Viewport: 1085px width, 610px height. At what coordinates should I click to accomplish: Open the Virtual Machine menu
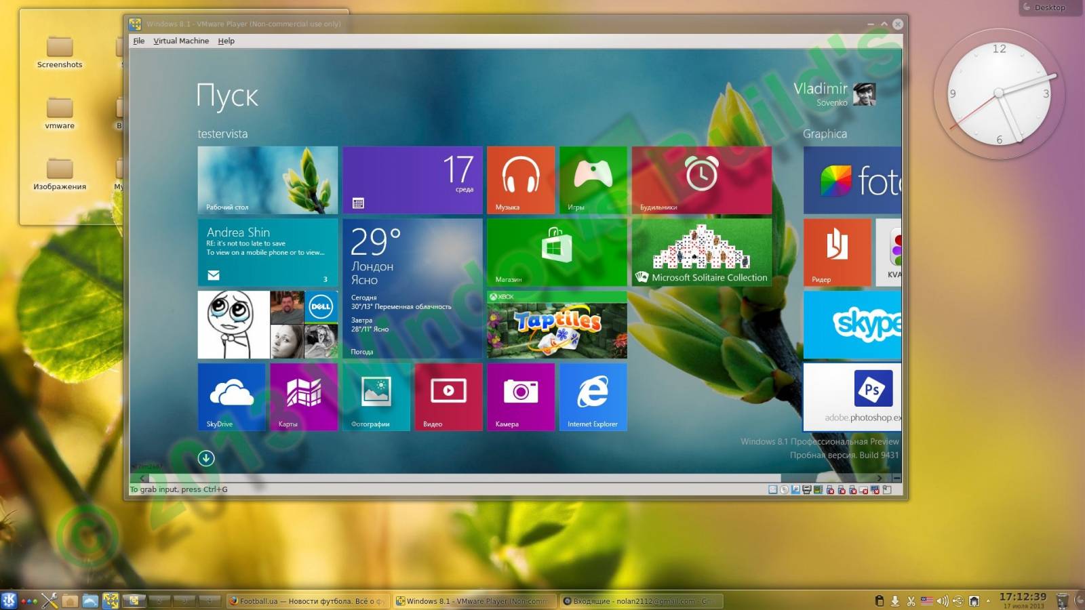pos(181,41)
